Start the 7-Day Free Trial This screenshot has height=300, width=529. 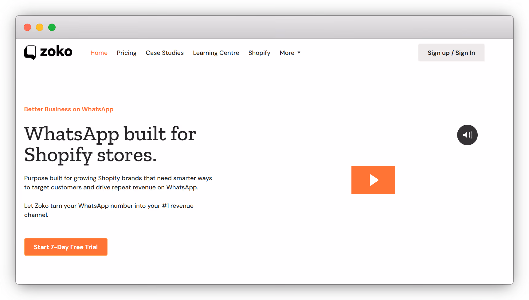(x=66, y=247)
